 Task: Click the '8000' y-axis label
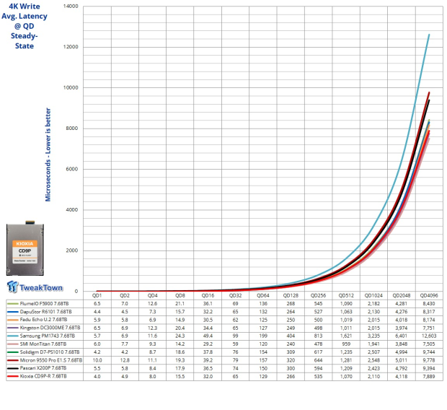72,128
